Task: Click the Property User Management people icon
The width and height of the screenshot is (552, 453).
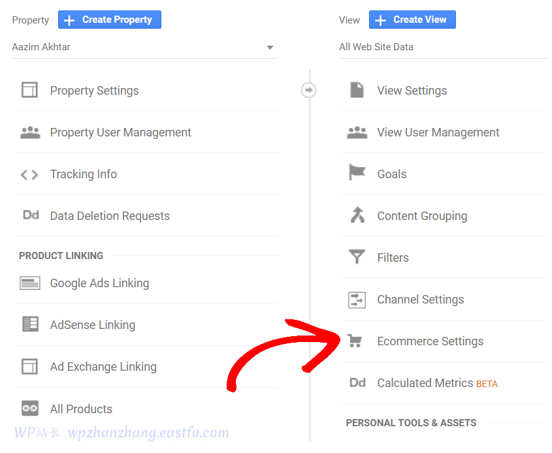Action: 30,133
